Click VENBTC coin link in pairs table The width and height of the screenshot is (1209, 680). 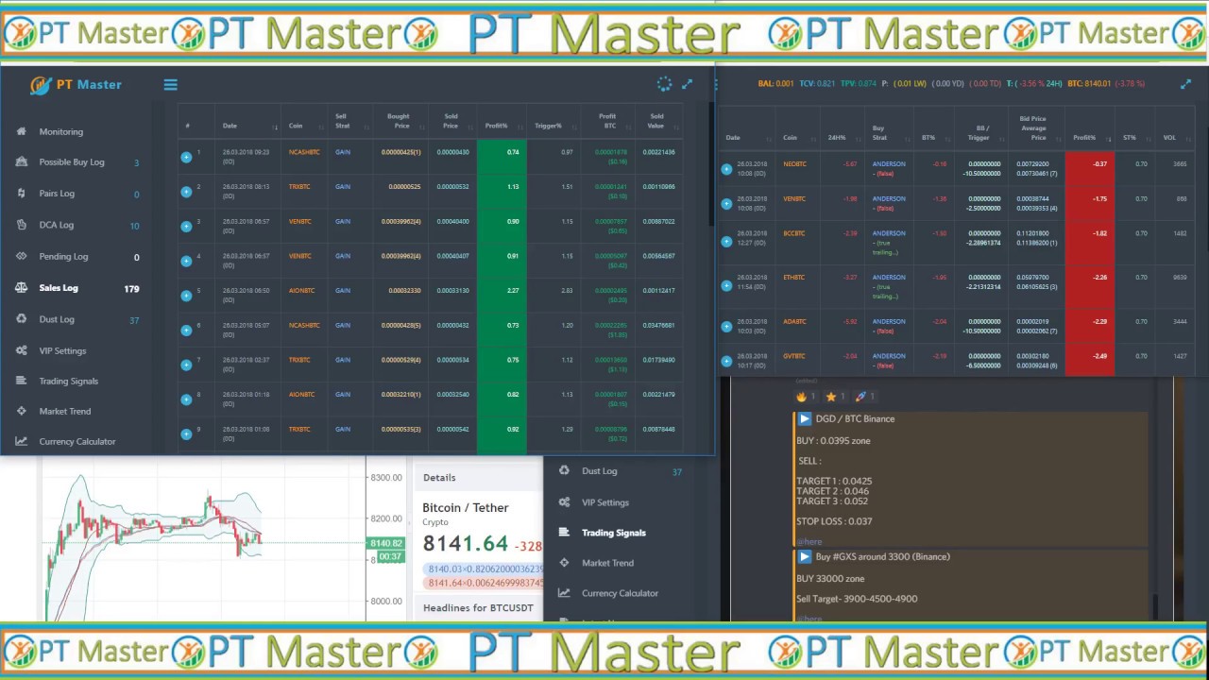tap(794, 199)
